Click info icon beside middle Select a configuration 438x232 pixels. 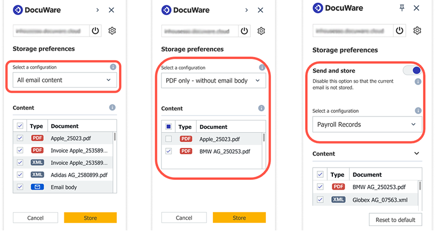point(262,68)
